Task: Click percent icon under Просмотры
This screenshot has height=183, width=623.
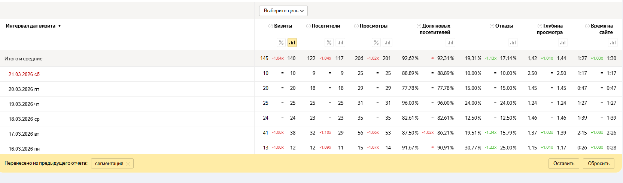Action: click(x=376, y=42)
